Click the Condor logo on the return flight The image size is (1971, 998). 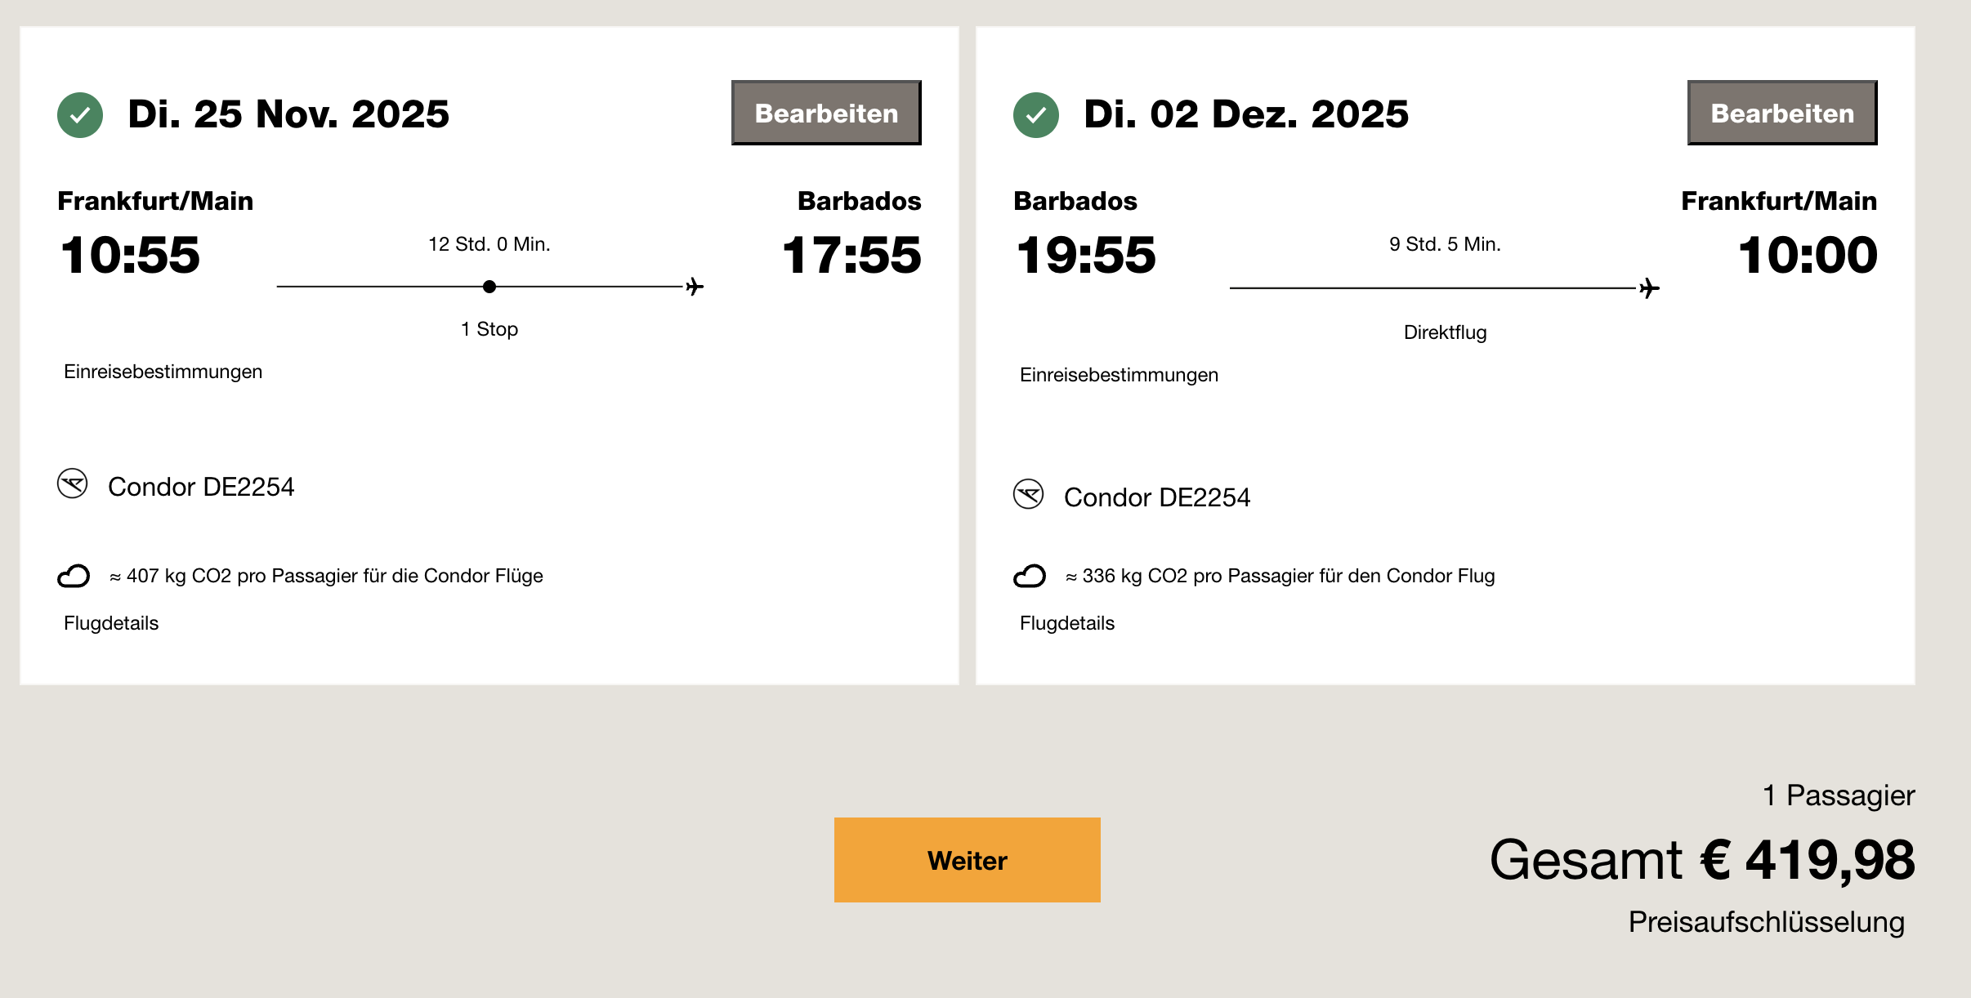click(x=1029, y=494)
